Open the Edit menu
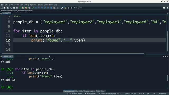 pyautogui.click(x=6, y=5)
